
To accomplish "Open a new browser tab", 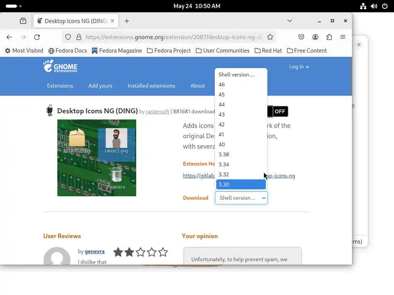I will [127, 21].
